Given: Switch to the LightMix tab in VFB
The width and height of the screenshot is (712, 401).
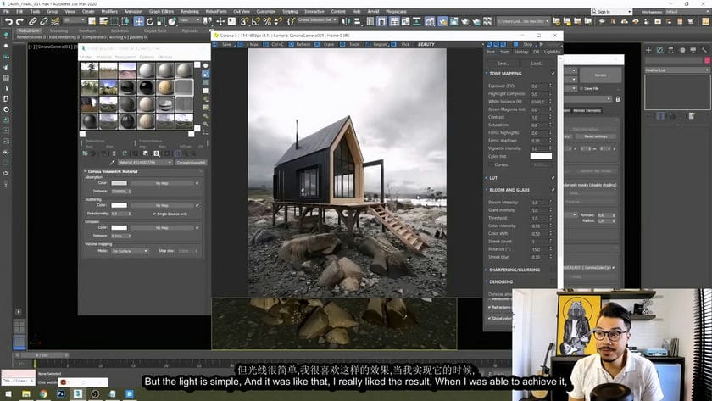Looking at the screenshot, I should (552, 53).
